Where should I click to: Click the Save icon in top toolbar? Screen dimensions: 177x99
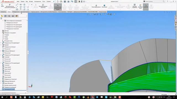[x=65, y=1]
